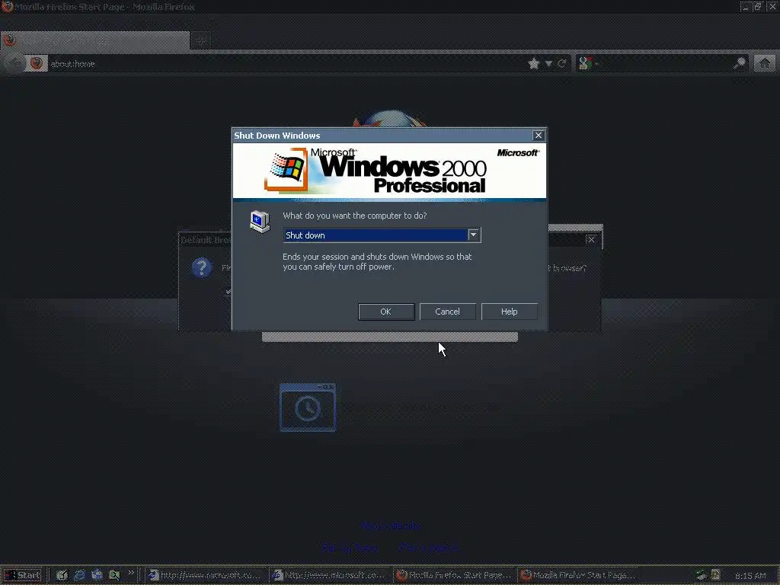Click the first system tray icon
The width and height of the screenshot is (780, 585).
pos(702,576)
